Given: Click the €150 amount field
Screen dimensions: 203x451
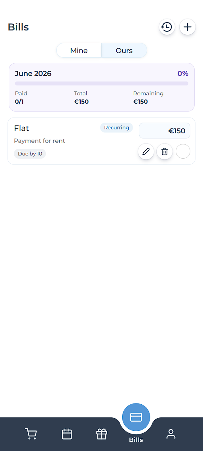Looking at the screenshot, I should tap(165, 131).
